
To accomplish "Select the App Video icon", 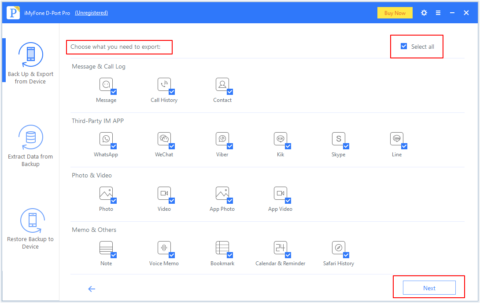I will (281, 194).
